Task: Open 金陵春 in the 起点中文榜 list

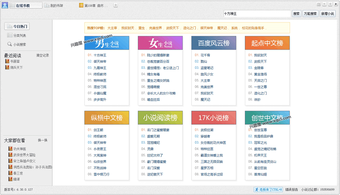Action: (x=259, y=68)
